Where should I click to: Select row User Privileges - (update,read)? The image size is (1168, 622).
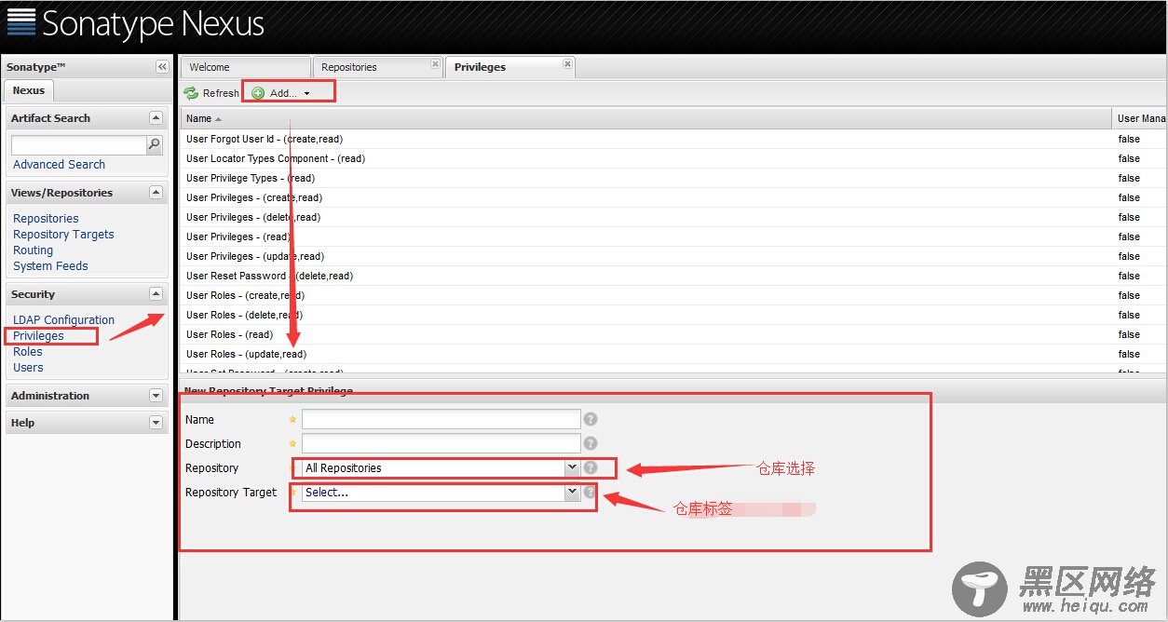(x=674, y=256)
